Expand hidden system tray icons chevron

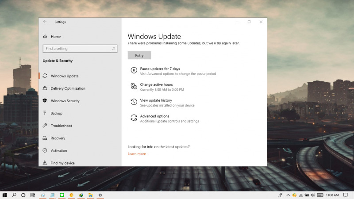[x=288, y=195]
